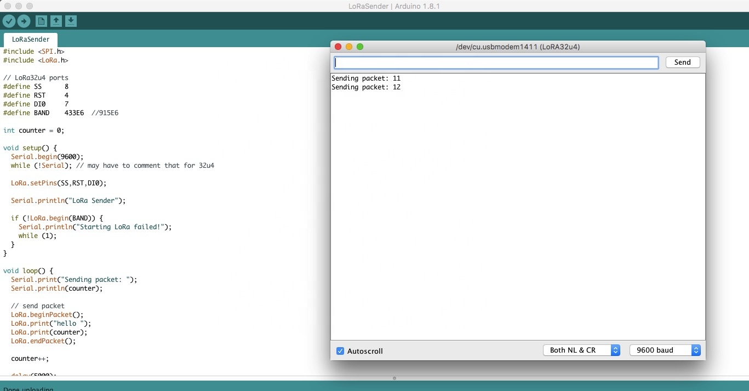Click the '#define BAND' code line
The height and width of the screenshot is (391, 749).
(60, 113)
